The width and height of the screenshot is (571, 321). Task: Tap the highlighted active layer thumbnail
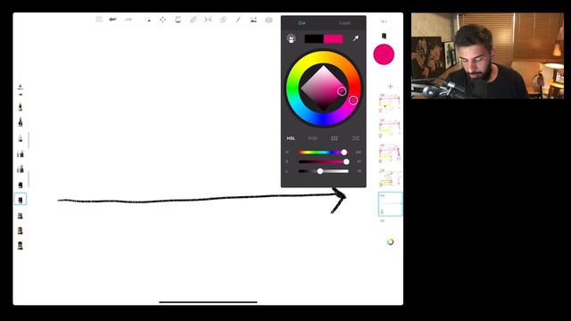[x=391, y=204]
